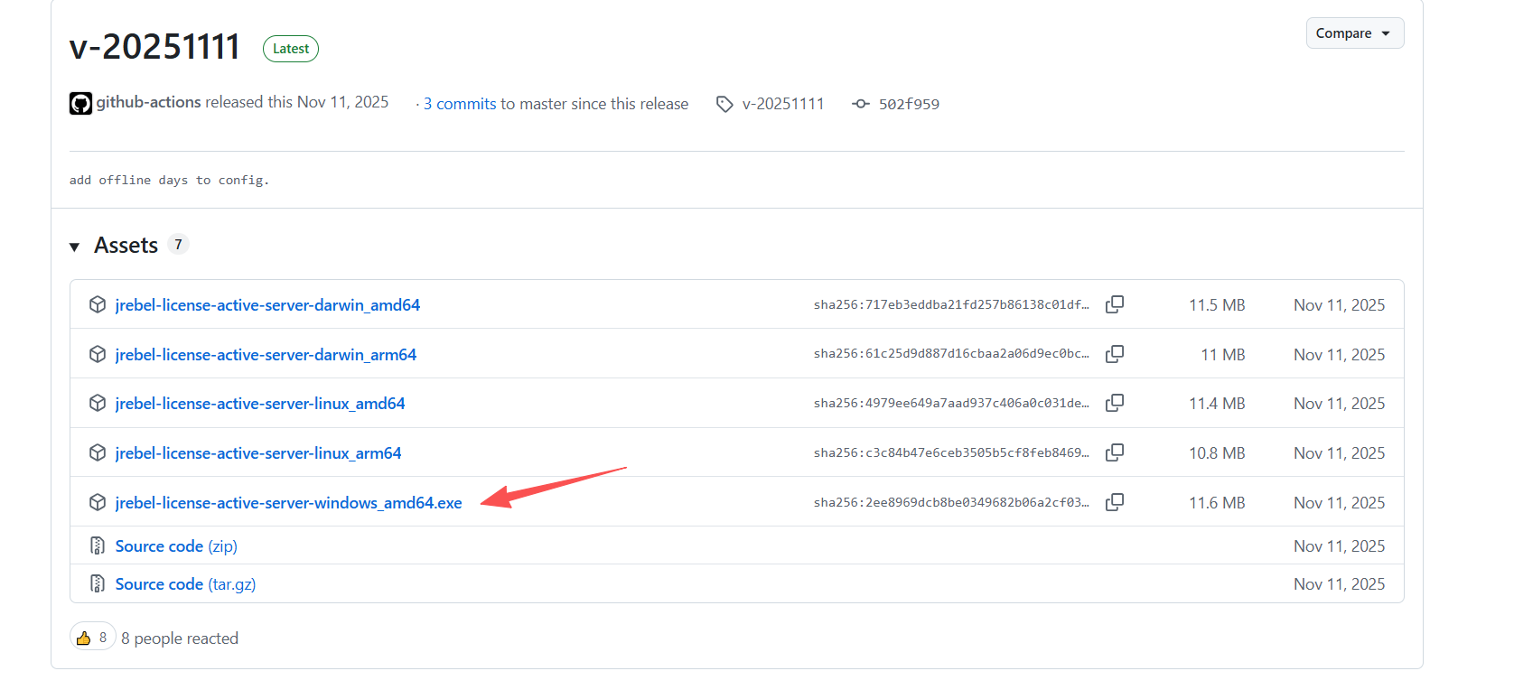Click package icon beside linux_arm64 asset
The image size is (1514, 699).
[x=98, y=452]
